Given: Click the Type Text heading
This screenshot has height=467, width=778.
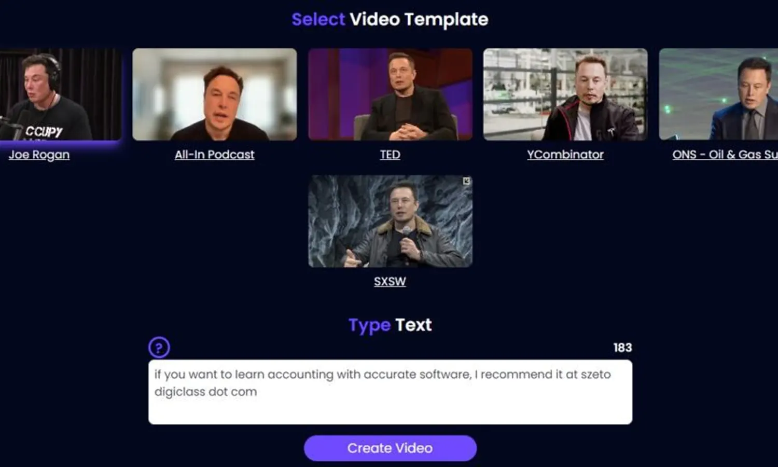Looking at the screenshot, I should pyautogui.click(x=390, y=325).
